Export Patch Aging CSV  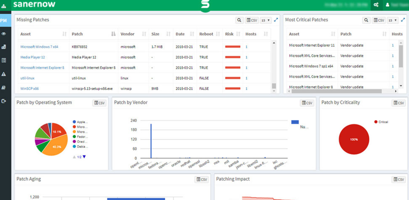coord(202,179)
